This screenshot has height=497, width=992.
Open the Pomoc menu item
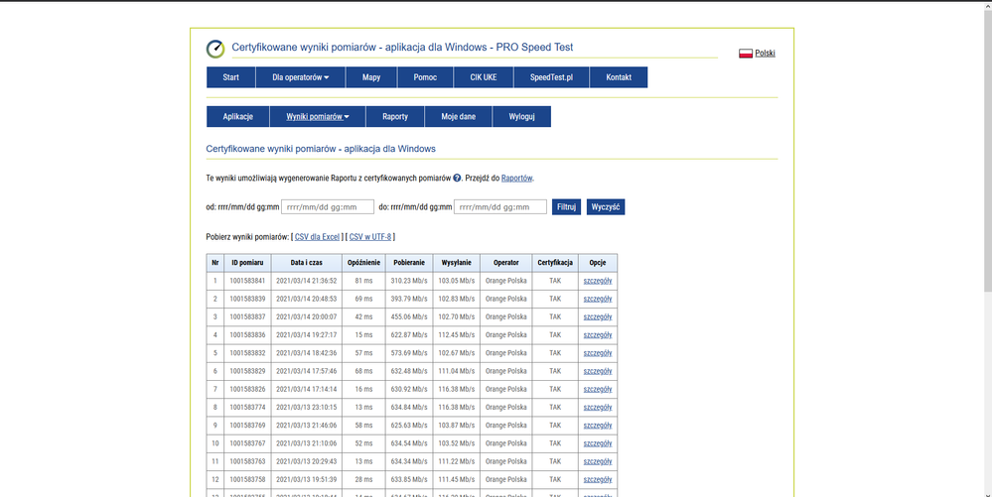pyautogui.click(x=425, y=77)
